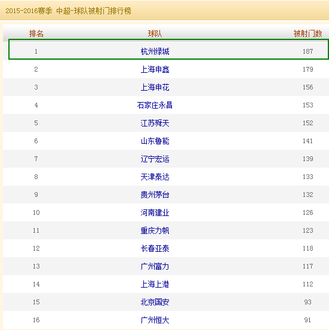Open the 广州富力 team page
Screen dimensions: 329x330
(155, 266)
